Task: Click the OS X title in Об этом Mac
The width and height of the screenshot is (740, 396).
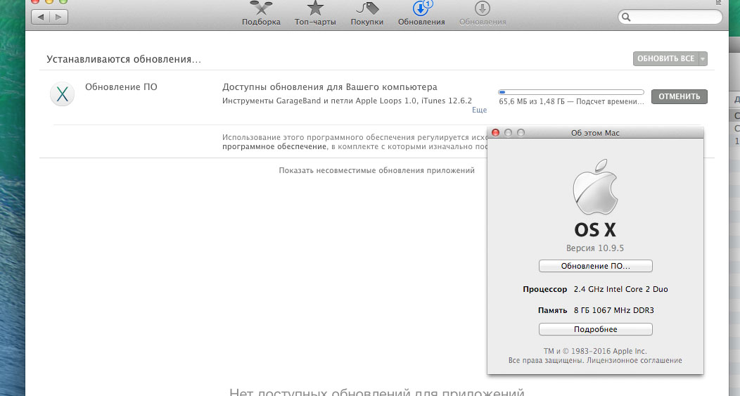Action: click(595, 230)
